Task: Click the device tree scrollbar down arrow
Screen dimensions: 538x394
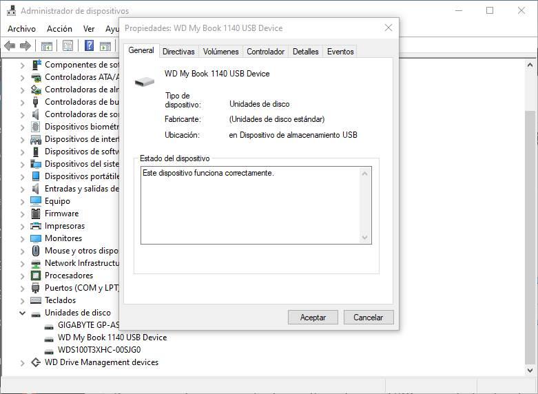Action: point(530,370)
